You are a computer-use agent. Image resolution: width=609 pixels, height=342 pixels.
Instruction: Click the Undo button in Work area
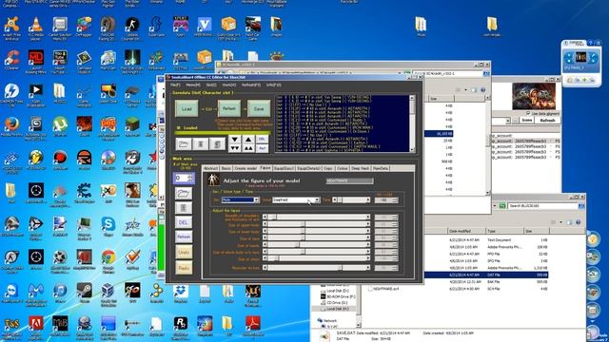184,252
